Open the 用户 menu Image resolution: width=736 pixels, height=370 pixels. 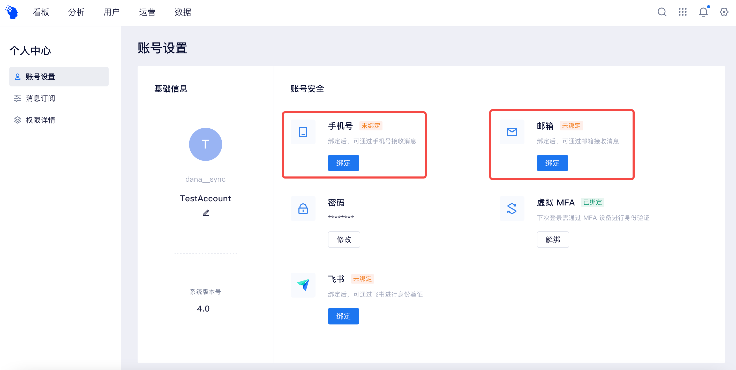click(x=112, y=12)
